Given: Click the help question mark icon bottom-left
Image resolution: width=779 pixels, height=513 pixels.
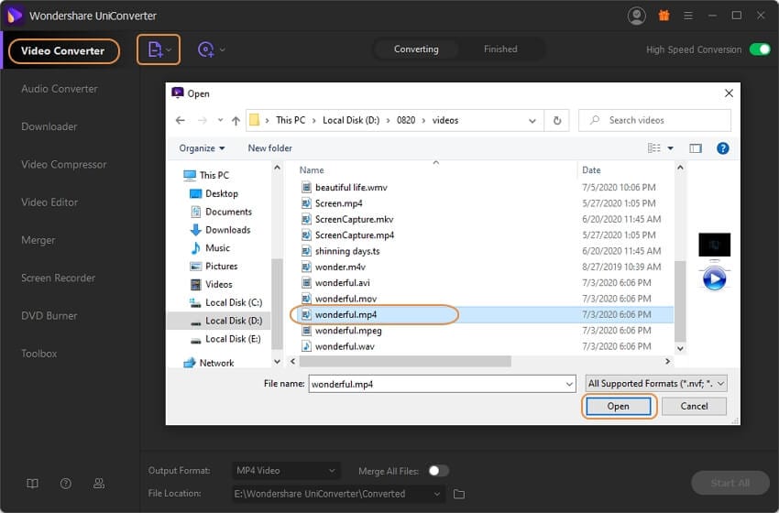Looking at the screenshot, I should pos(66,483).
